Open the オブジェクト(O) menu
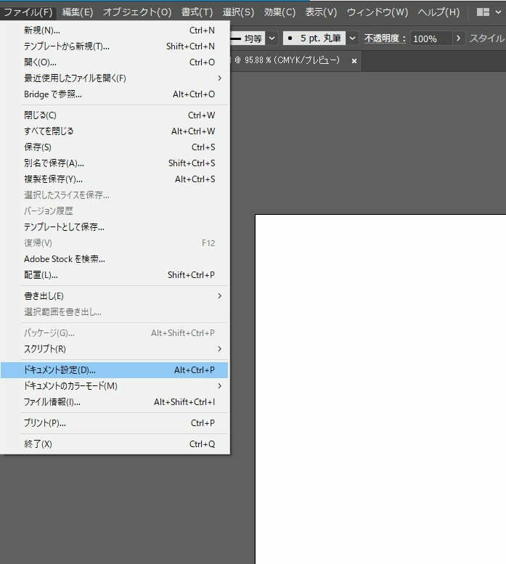Viewport: 506px width, 564px height. 136,12
